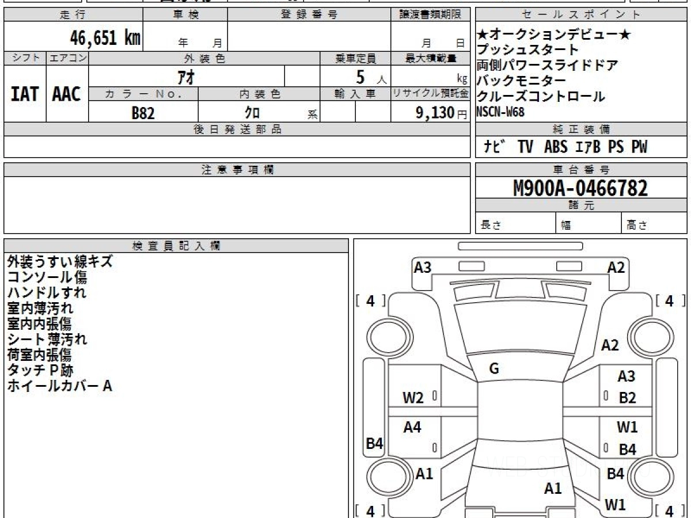Select the プッシュスタート sales point
Screen dimensions: 691x518
point(527,50)
